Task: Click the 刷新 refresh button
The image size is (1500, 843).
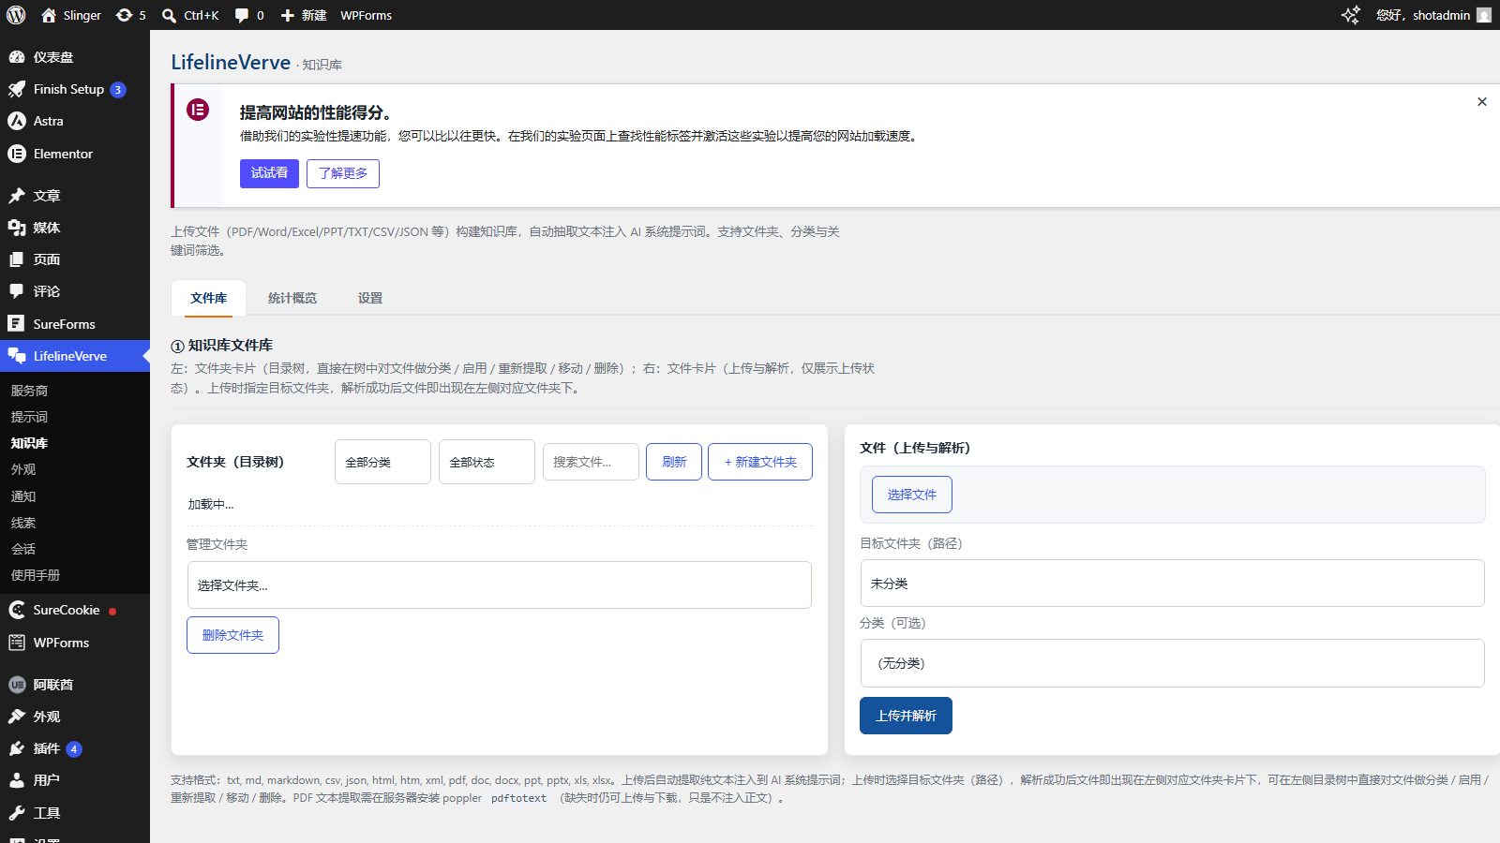Action: pyautogui.click(x=674, y=462)
